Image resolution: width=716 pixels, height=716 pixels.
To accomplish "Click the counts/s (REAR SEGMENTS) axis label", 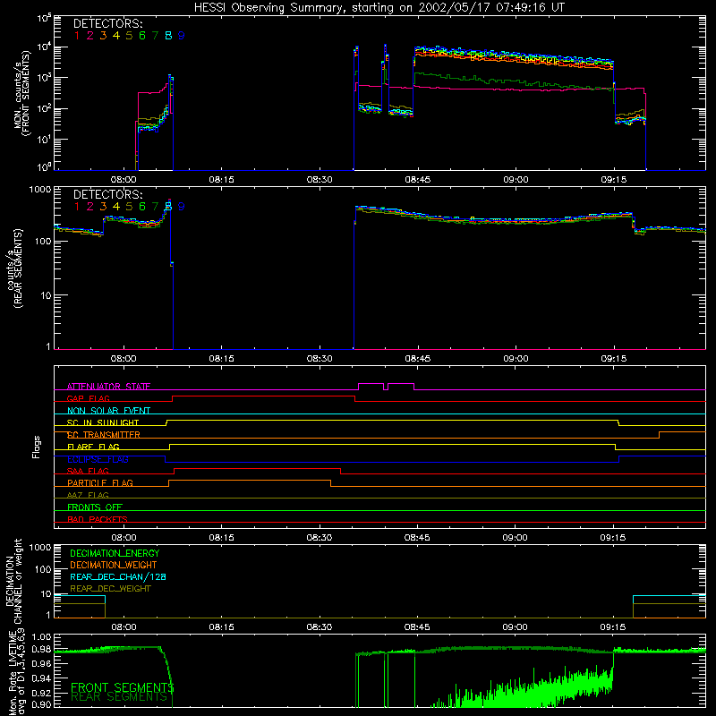I will (14, 268).
